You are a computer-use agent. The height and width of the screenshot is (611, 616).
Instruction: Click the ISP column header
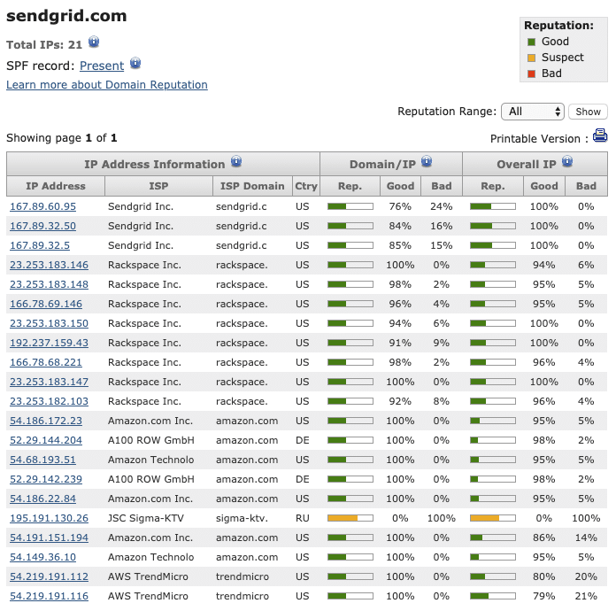[x=158, y=186]
